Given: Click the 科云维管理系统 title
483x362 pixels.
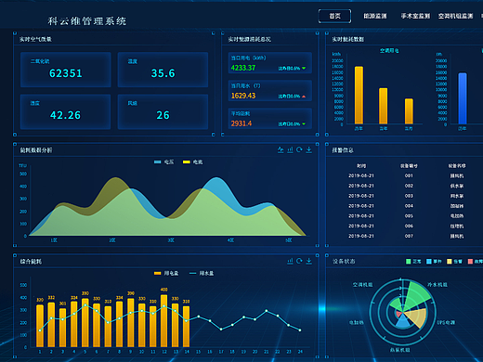Looking at the screenshot, I should [87, 21].
